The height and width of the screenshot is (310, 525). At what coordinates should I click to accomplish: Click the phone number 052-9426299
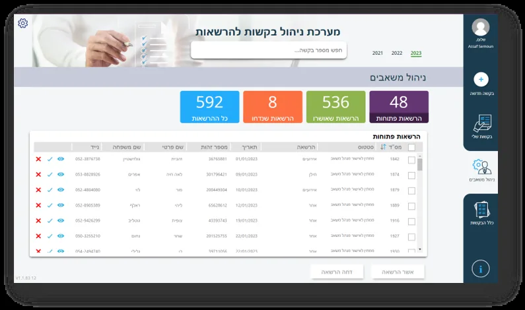pos(88,220)
